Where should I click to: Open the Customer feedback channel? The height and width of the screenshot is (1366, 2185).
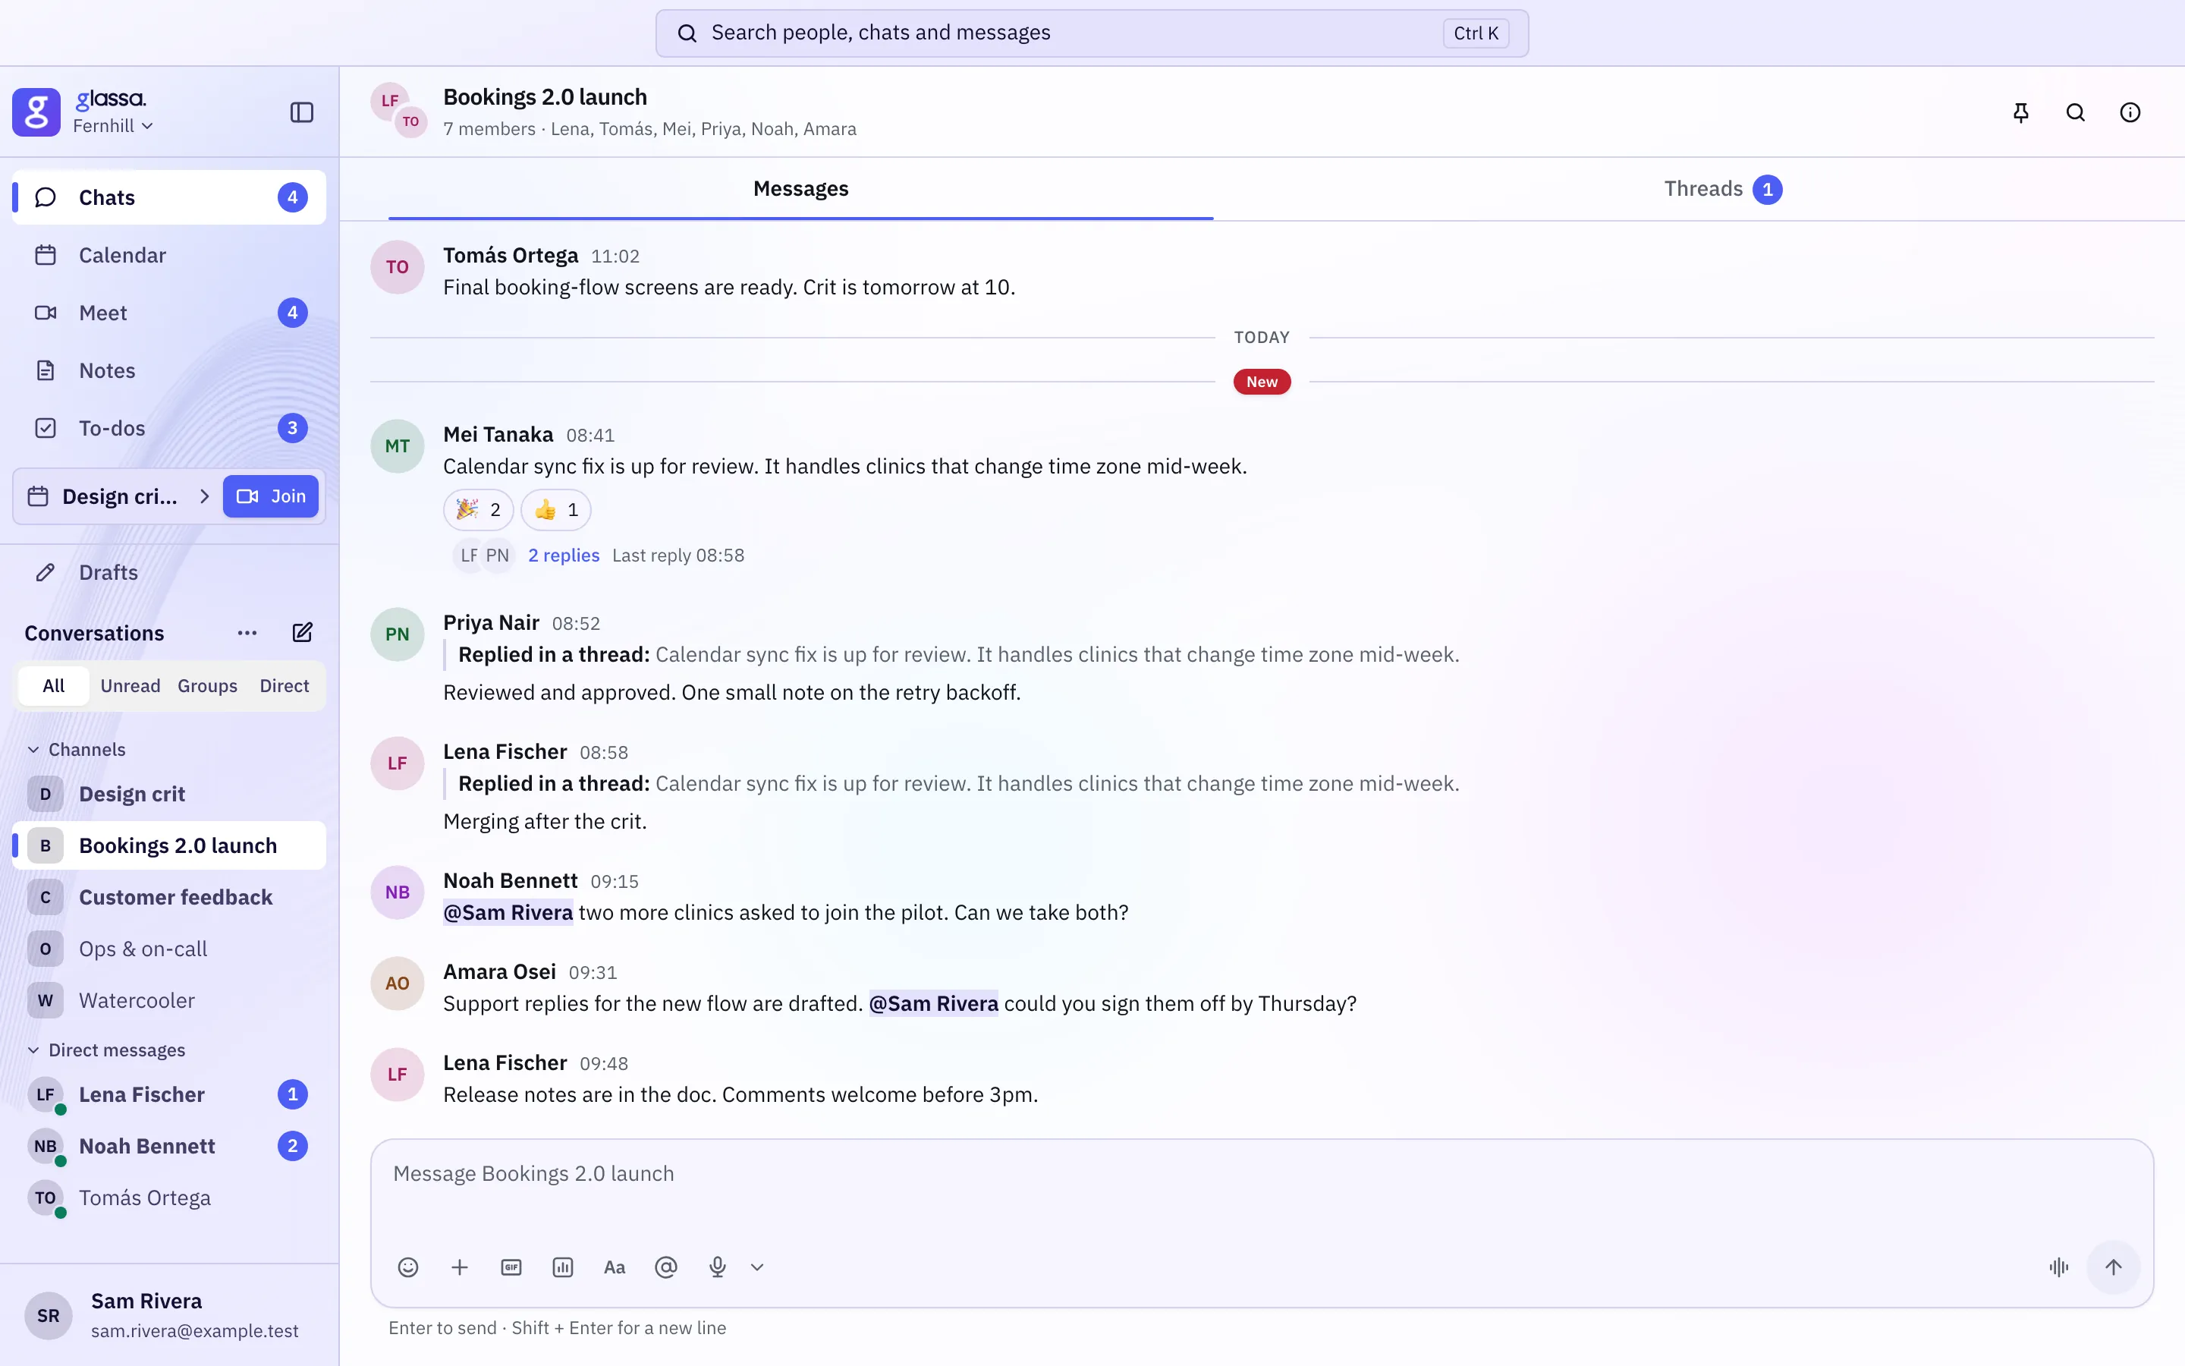point(169,897)
